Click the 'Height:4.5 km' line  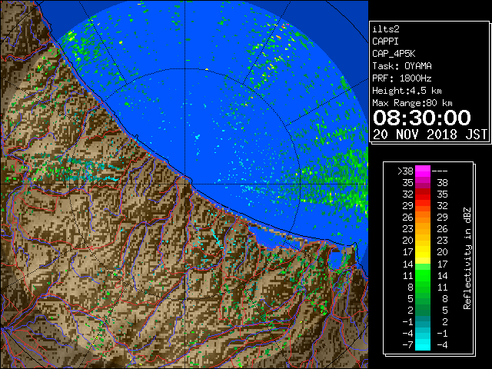coord(407,91)
